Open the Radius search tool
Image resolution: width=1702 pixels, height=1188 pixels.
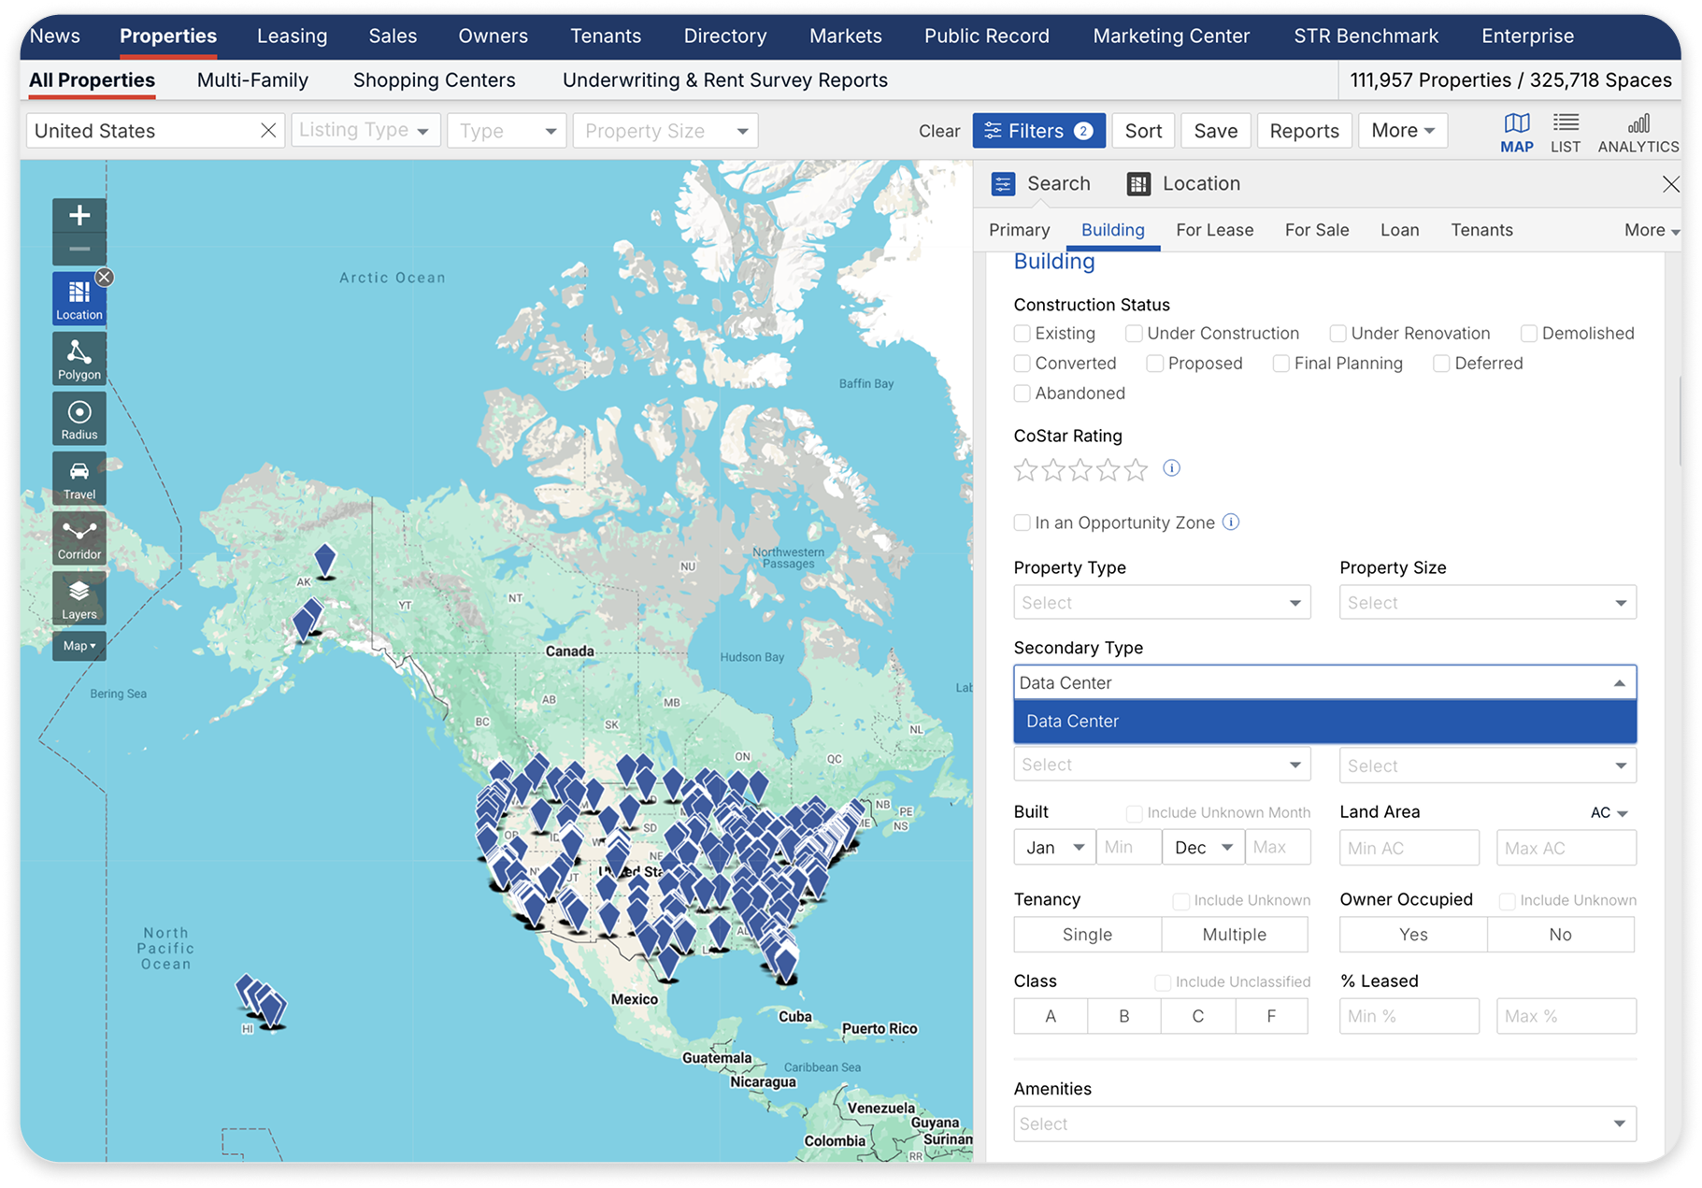pyautogui.click(x=79, y=418)
